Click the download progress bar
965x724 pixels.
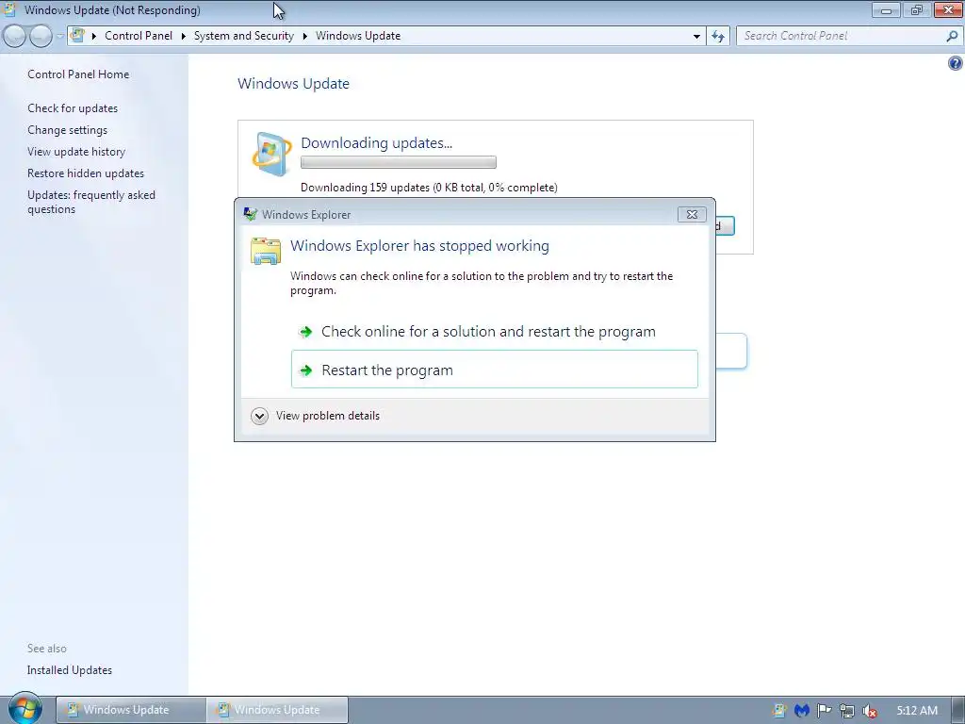(399, 162)
